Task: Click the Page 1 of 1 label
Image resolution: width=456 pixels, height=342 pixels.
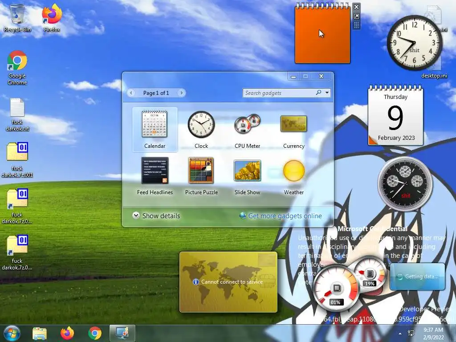Action: (156, 93)
